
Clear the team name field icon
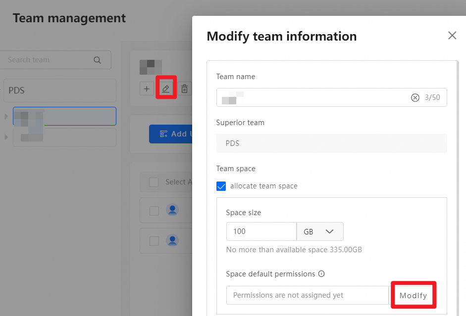[415, 97]
